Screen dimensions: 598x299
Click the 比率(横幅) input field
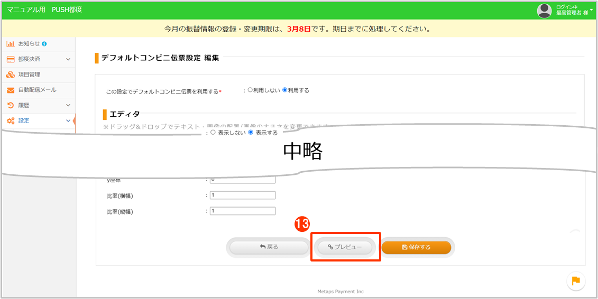point(243,195)
